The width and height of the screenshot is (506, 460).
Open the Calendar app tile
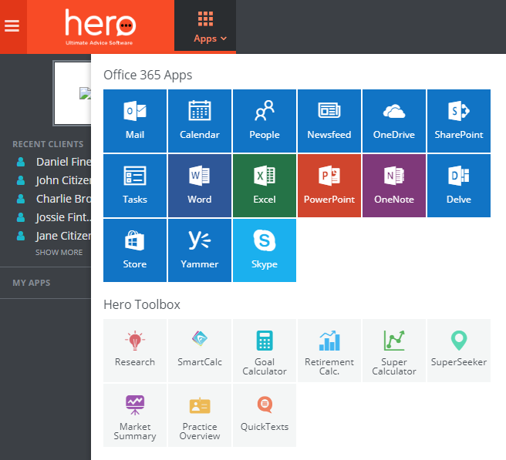pos(200,121)
